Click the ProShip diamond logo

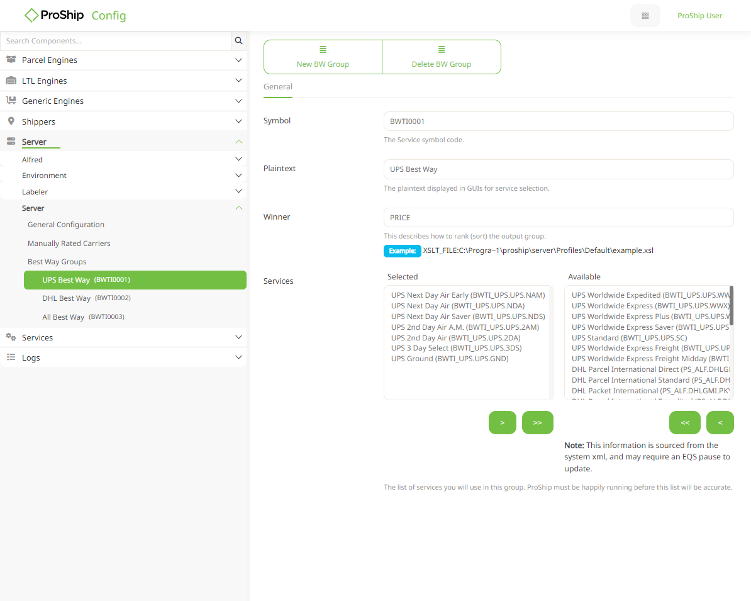click(31, 15)
